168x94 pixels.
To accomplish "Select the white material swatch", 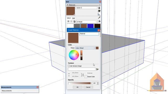I will [x=70, y=26].
